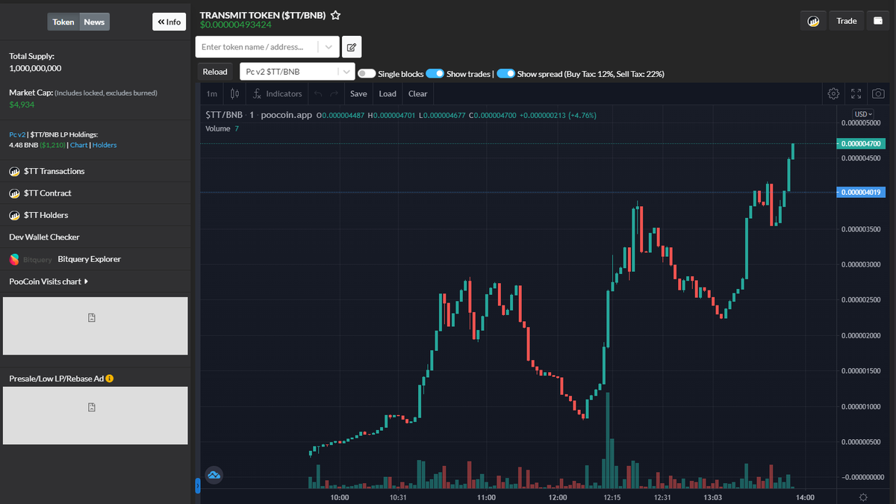The image size is (896, 504).
Task: Click the Trade button
Action: [x=847, y=21]
